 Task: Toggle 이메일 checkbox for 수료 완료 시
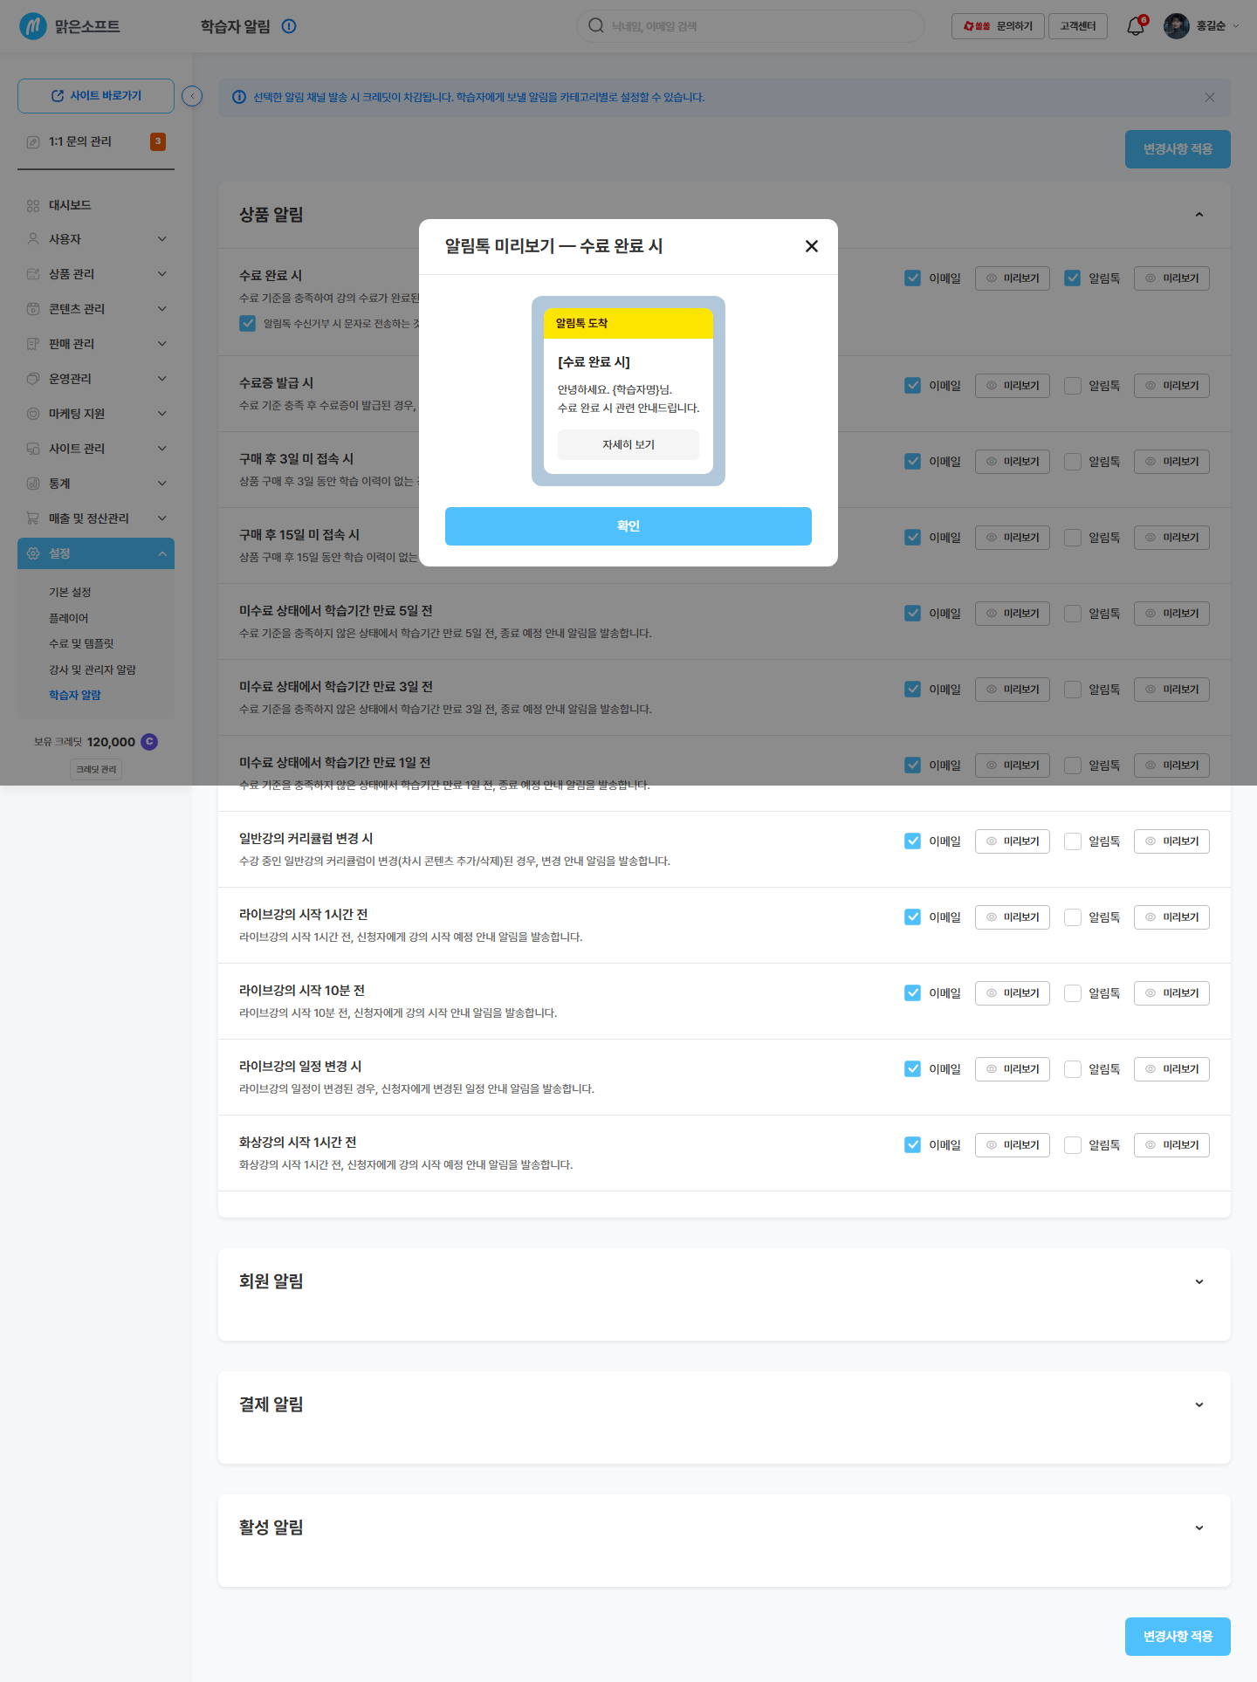click(912, 278)
